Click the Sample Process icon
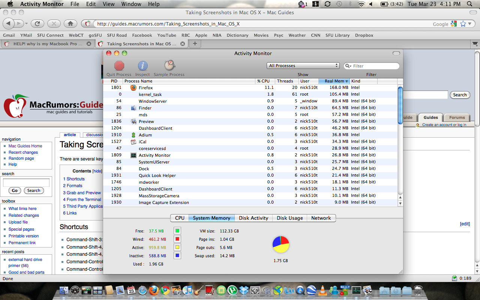This screenshot has width=480, height=300. 169,65
